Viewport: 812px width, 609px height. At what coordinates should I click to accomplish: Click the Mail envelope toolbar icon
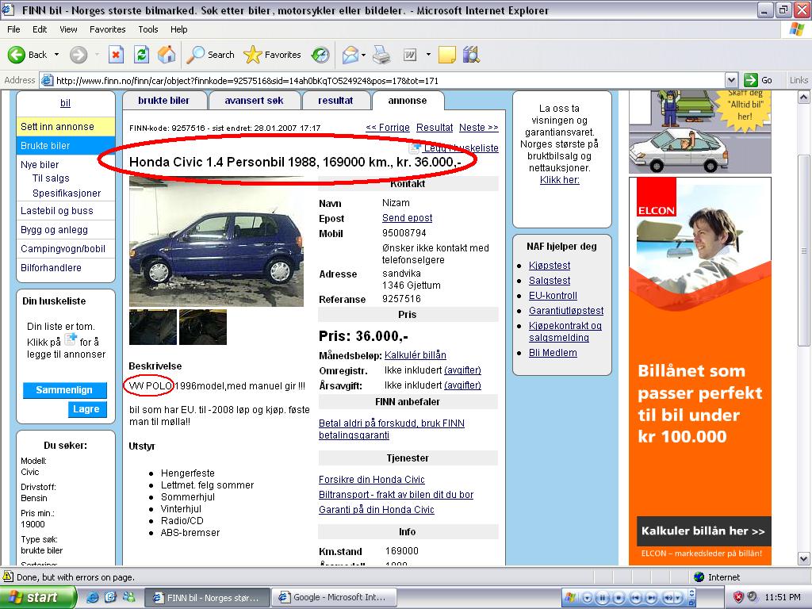click(x=350, y=55)
